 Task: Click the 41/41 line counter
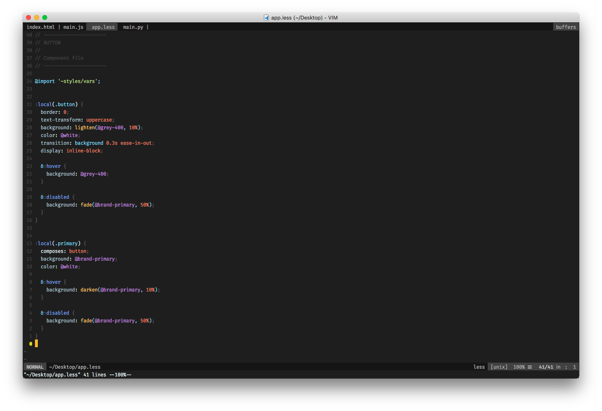click(546, 367)
